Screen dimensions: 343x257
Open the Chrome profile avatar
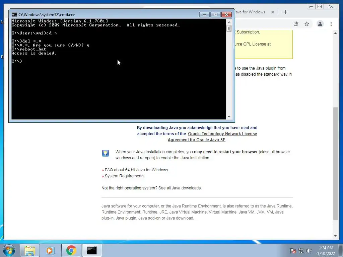pyautogui.click(x=320, y=24)
